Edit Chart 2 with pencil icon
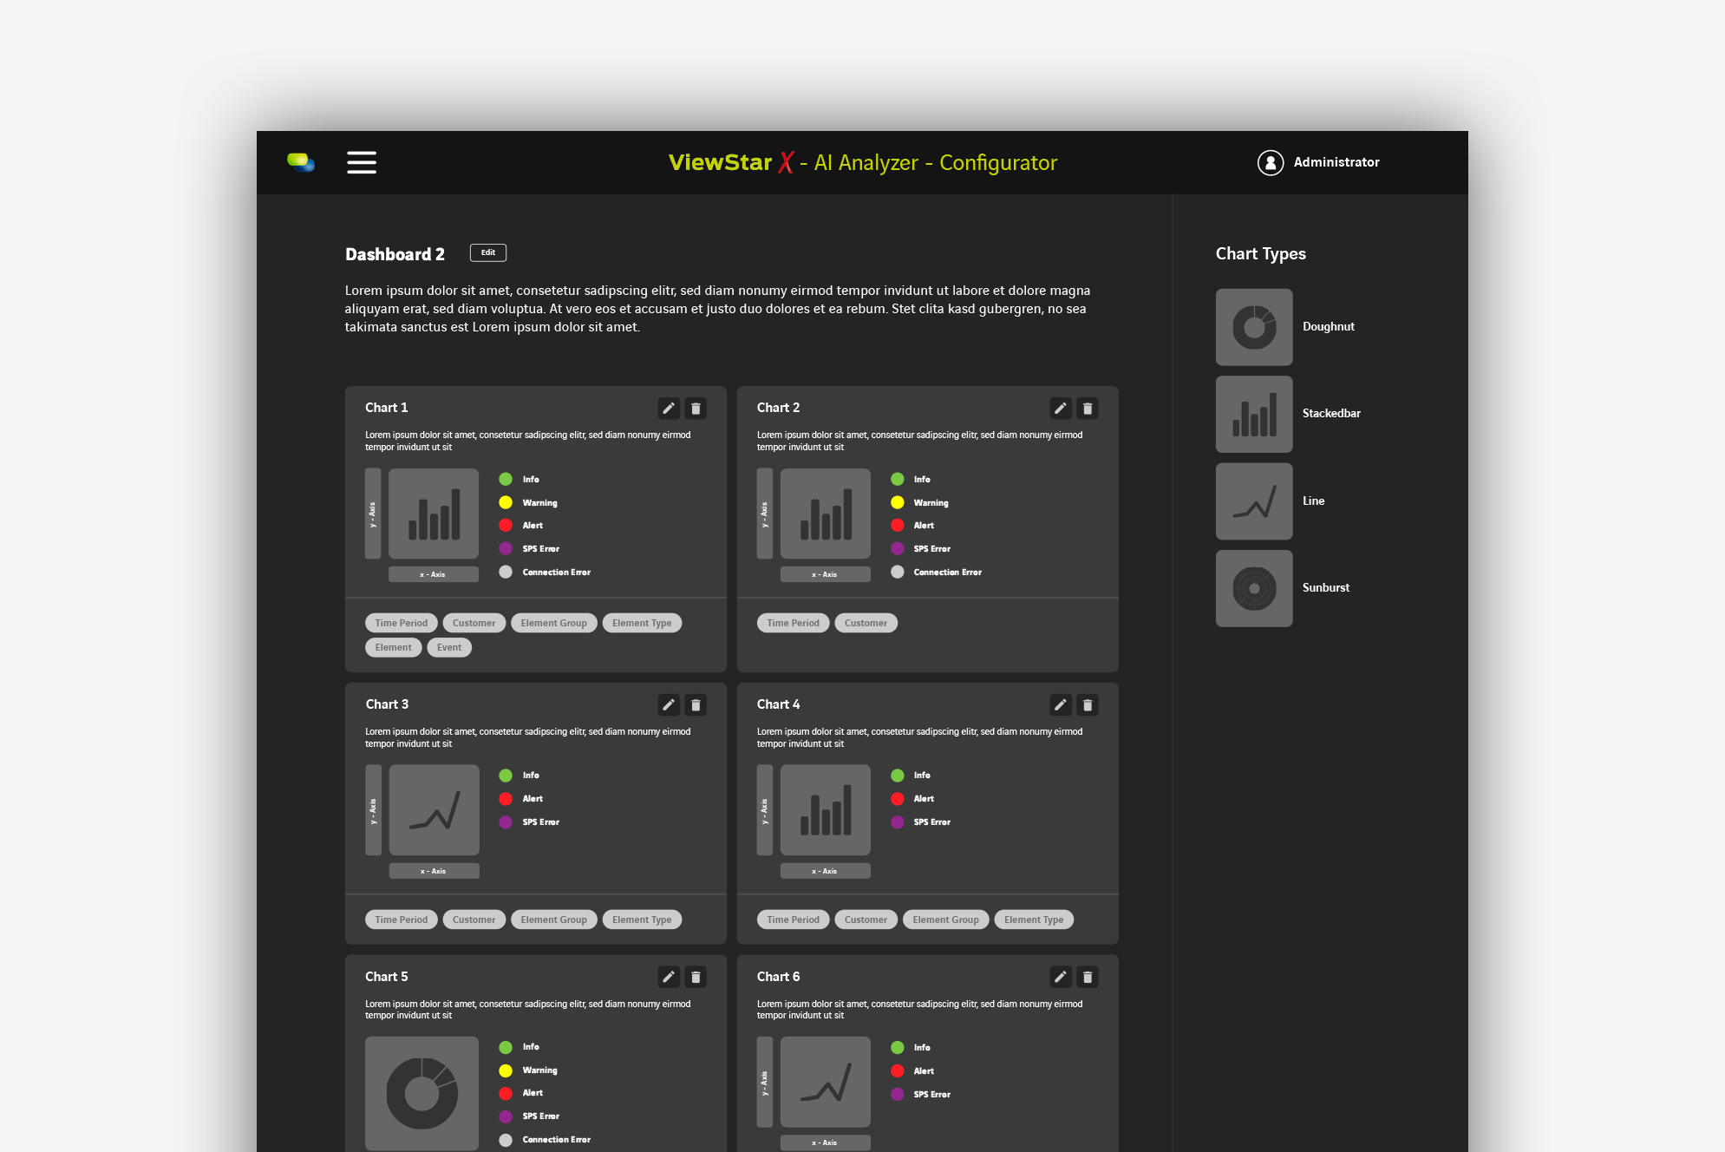Viewport: 1725px width, 1152px height. (x=1061, y=409)
